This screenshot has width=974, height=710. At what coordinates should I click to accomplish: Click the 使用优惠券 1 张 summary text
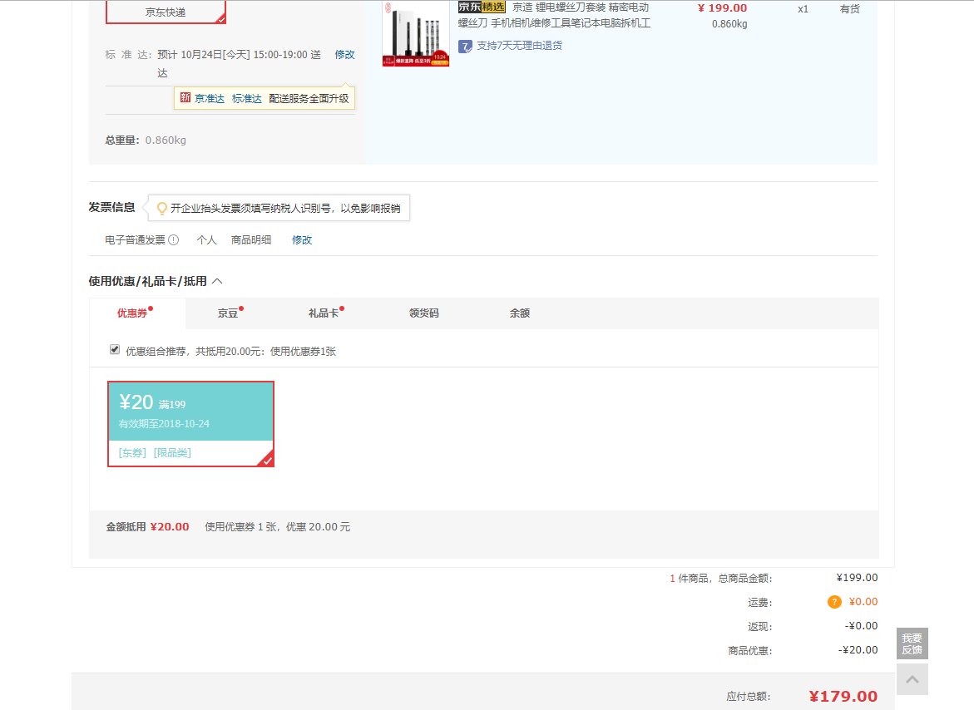[x=278, y=527]
